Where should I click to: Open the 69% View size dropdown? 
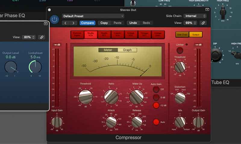point(191,23)
